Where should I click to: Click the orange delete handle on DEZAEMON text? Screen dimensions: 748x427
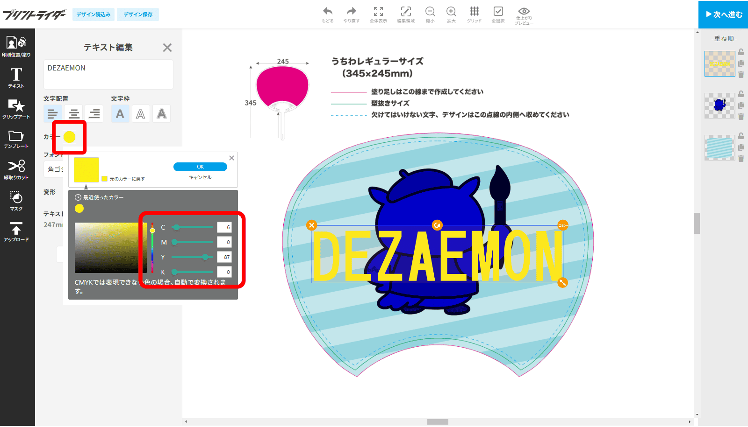[311, 225]
